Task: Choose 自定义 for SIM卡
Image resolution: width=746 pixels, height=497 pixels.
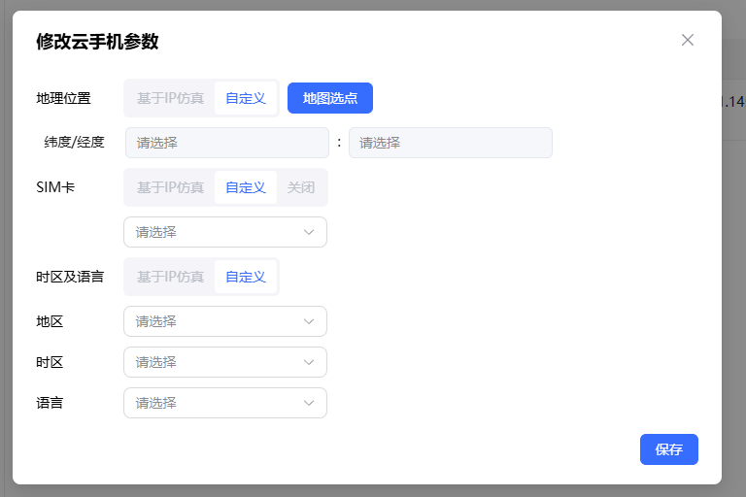Action: click(246, 187)
